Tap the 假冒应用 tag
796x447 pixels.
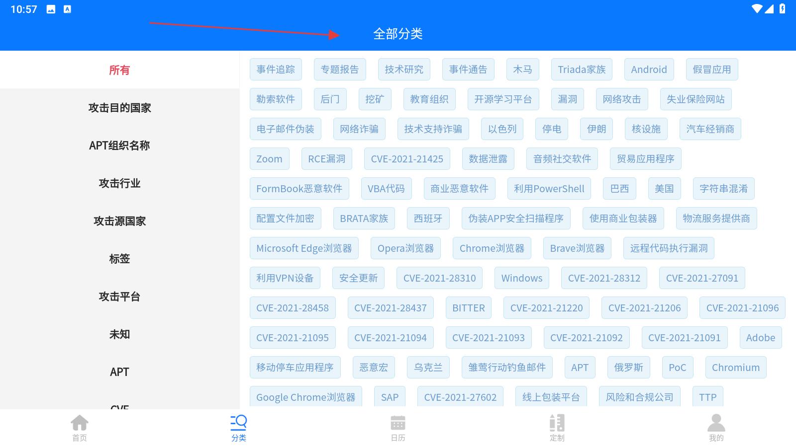(x=712, y=70)
